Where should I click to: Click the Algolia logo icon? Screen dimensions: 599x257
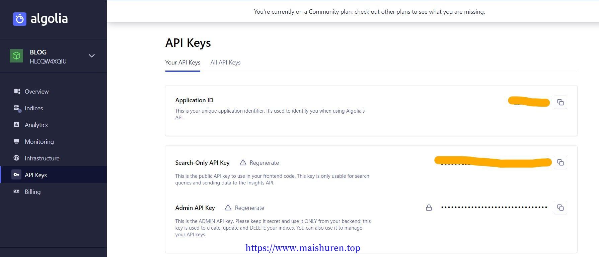[x=20, y=19]
